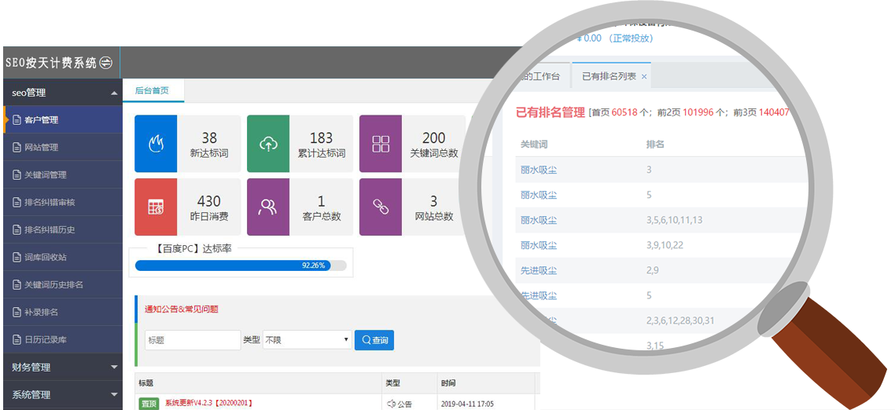The height and width of the screenshot is (410, 895).
Task: Expand the 系统管理 sidebar section
Action: (114, 394)
